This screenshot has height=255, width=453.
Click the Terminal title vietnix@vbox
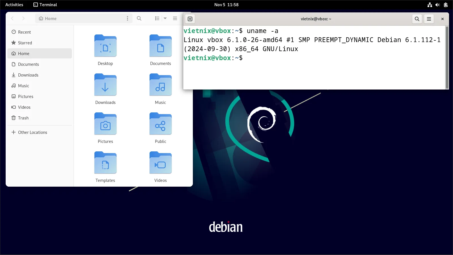pyautogui.click(x=316, y=19)
